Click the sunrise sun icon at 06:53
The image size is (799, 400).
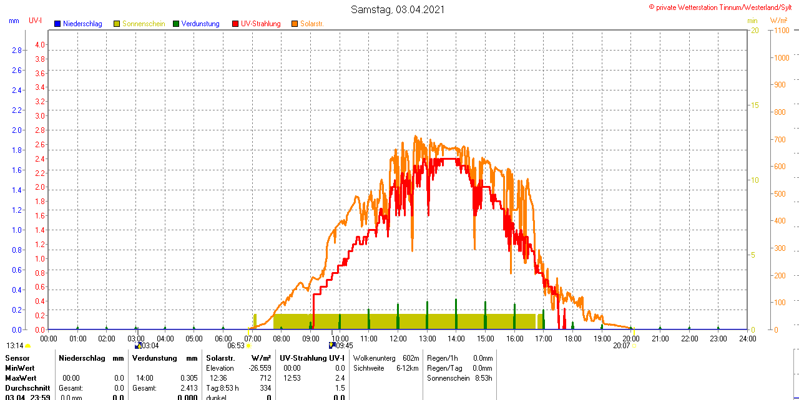248,346
